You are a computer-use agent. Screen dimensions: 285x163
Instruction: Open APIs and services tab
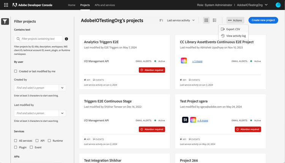(x=105, y=5)
